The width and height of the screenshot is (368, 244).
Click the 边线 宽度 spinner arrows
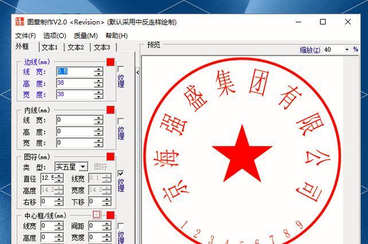[x=99, y=95]
